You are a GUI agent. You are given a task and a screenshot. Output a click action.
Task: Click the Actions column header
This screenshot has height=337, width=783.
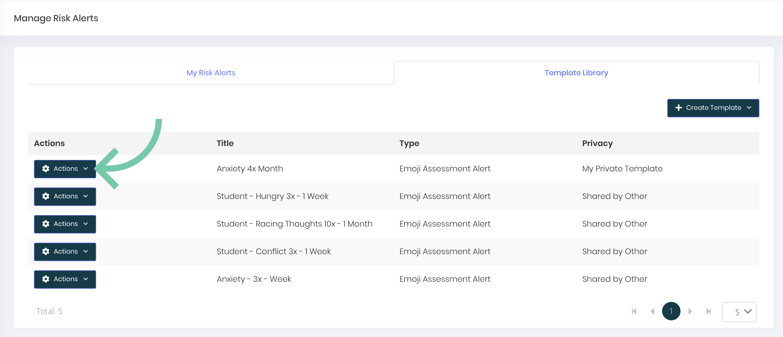coord(49,143)
